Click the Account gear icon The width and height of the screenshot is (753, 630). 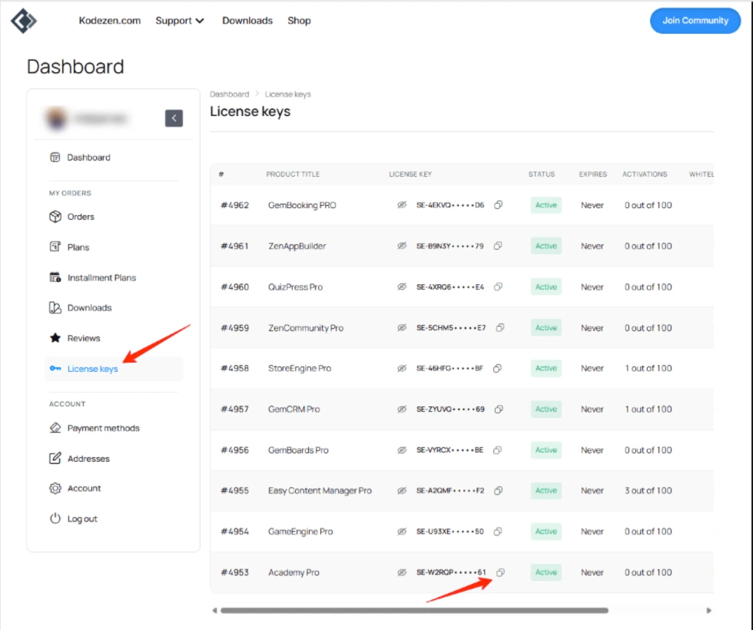point(55,488)
